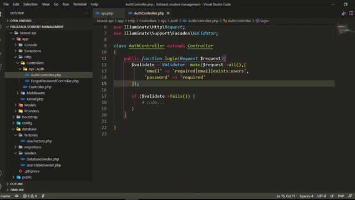Open DatabaseSeeder.php file
This screenshot has width=355, height=200.
42,159
